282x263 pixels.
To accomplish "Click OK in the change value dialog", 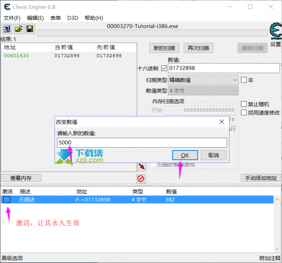I will coord(185,155).
